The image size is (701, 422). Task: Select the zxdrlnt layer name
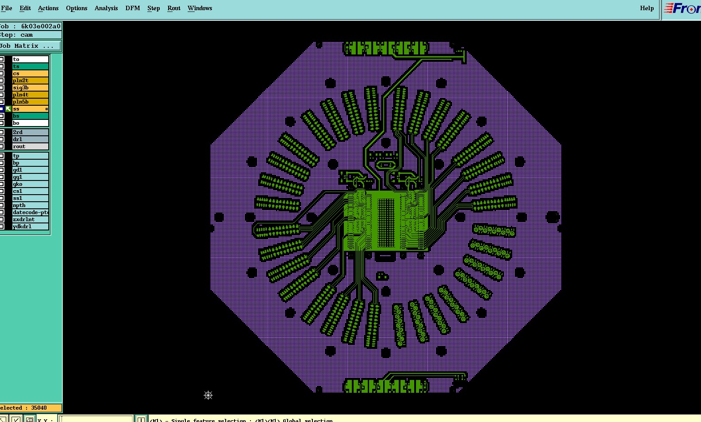click(31, 219)
